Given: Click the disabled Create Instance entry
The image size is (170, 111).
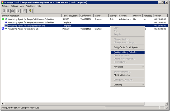Looking at the screenshot, I should point(128,56).
